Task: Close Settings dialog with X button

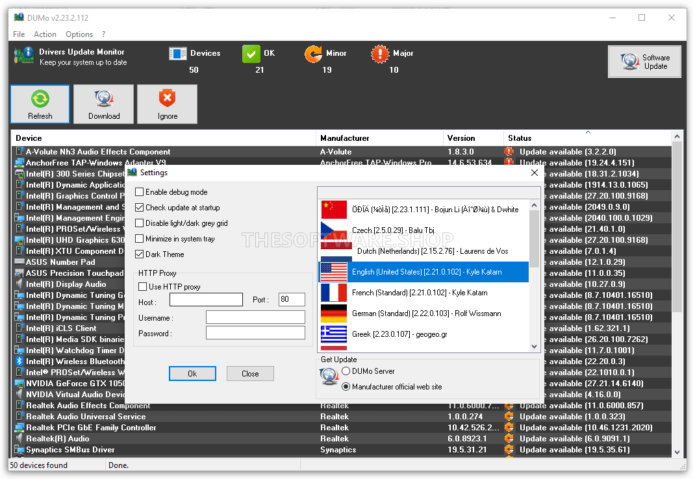Action: point(535,173)
